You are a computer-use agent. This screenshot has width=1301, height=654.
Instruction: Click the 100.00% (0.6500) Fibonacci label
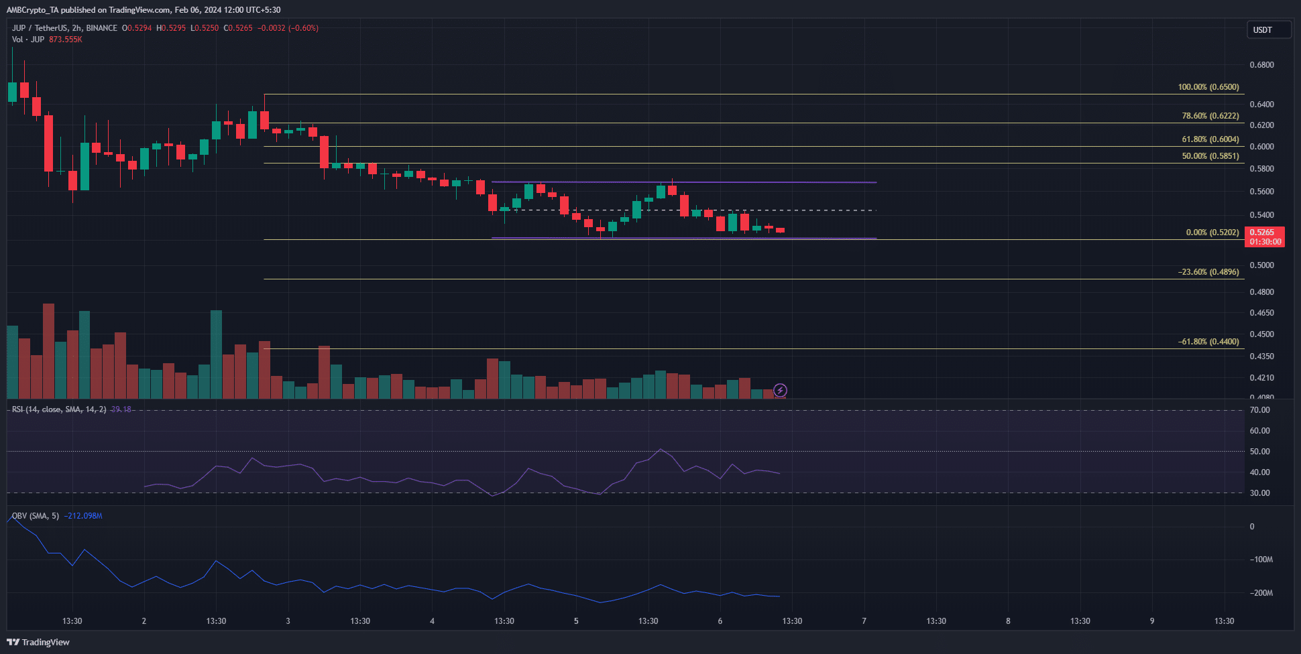click(x=1208, y=87)
